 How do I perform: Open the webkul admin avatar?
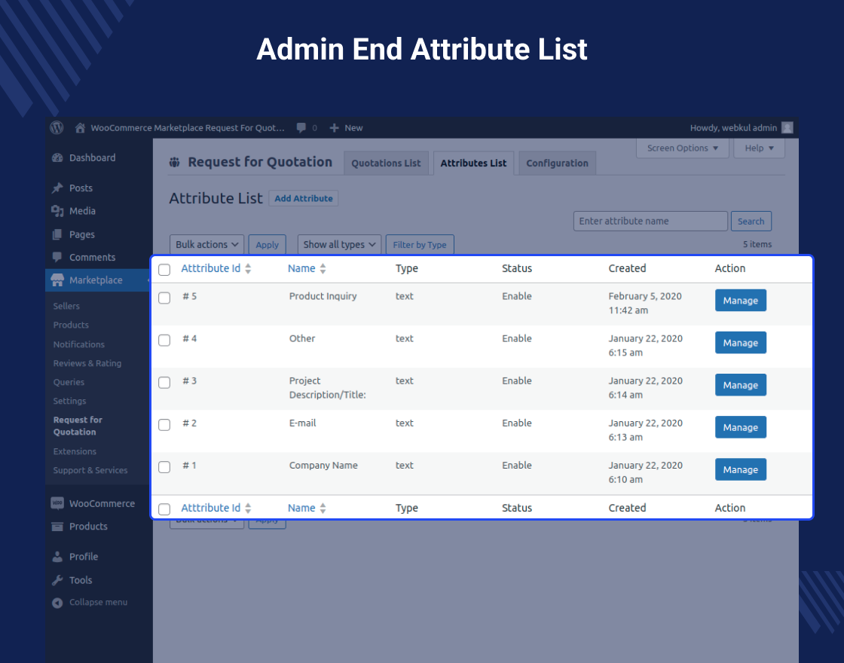787,127
